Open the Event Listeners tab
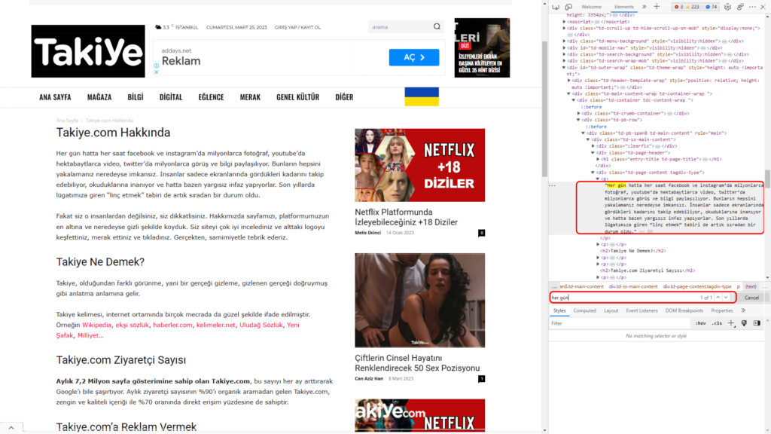771x434 pixels. [x=641, y=310]
